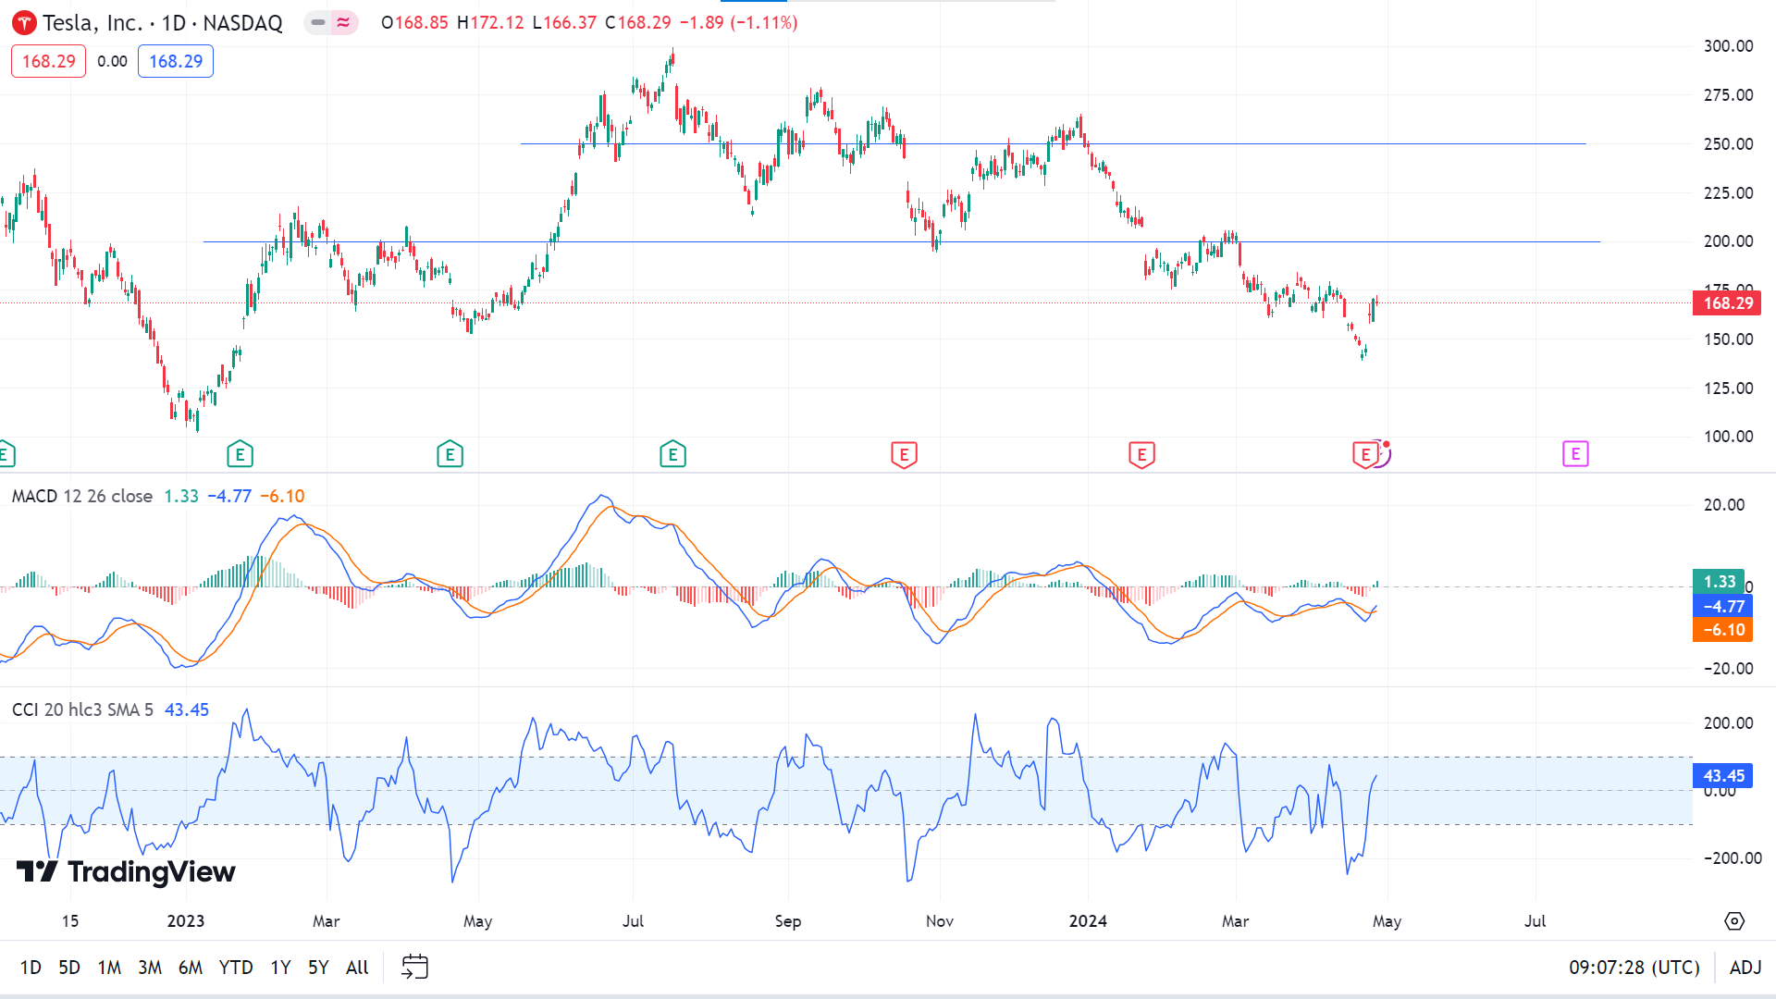Screen dimensions: 1776x999
Task: Select the 1M time range
Action: (109, 968)
